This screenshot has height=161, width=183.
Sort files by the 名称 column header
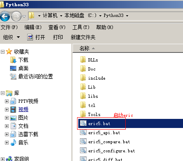click(x=128, y=48)
